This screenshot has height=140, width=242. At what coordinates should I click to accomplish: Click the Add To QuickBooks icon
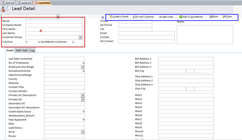pyautogui.click(x=181, y=16)
